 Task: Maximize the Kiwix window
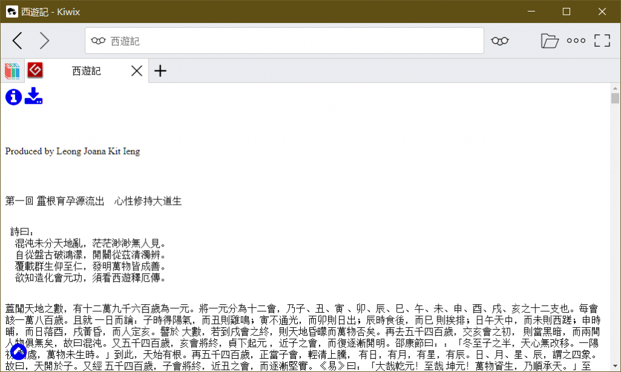tap(566, 12)
